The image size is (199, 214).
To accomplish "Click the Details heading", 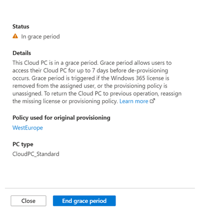I will point(22,53).
